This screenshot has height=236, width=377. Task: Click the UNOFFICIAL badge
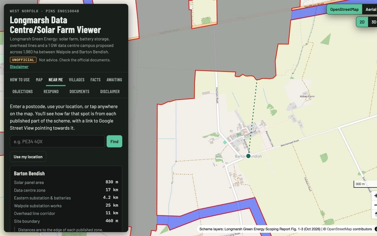[x=23, y=60]
